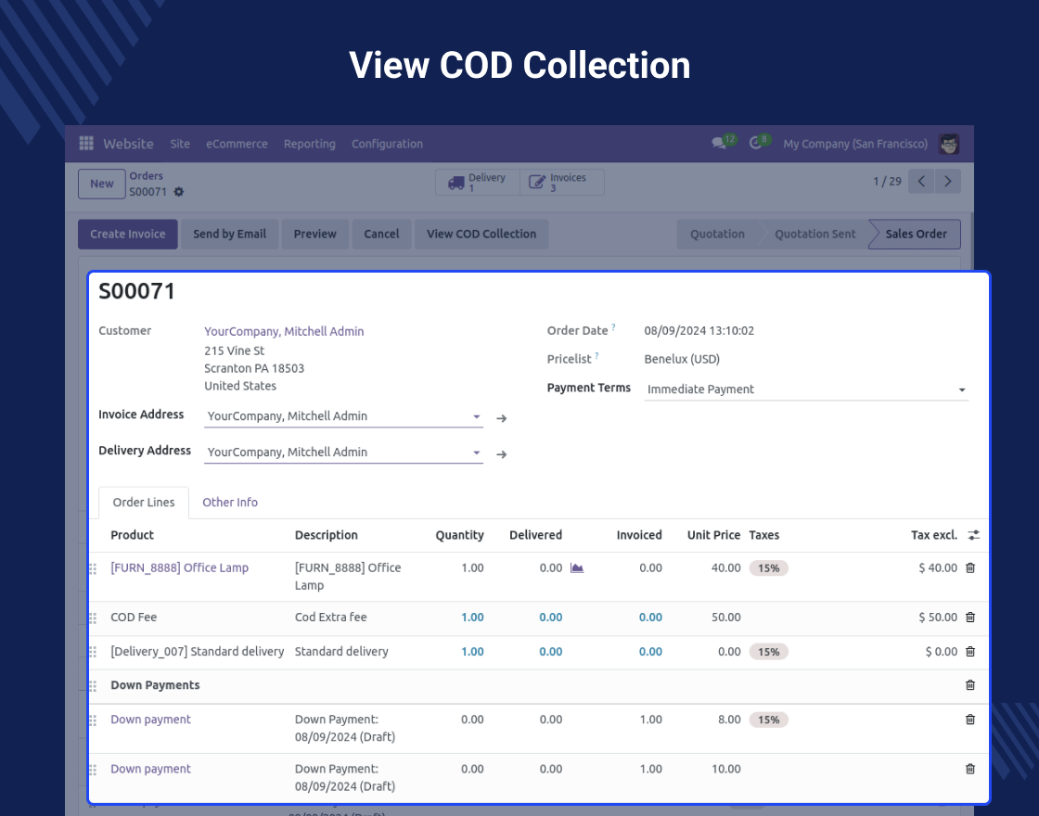Click pricelist value Benelux (USD)
1039x816 pixels.
[682, 359]
